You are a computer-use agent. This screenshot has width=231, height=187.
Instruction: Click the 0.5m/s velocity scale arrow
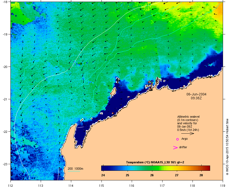pos(188,134)
